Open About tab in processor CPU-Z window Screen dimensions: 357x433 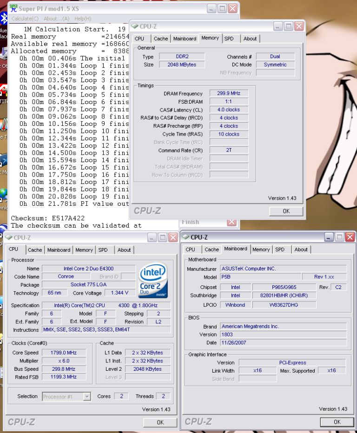pyautogui.click(x=124, y=250)
